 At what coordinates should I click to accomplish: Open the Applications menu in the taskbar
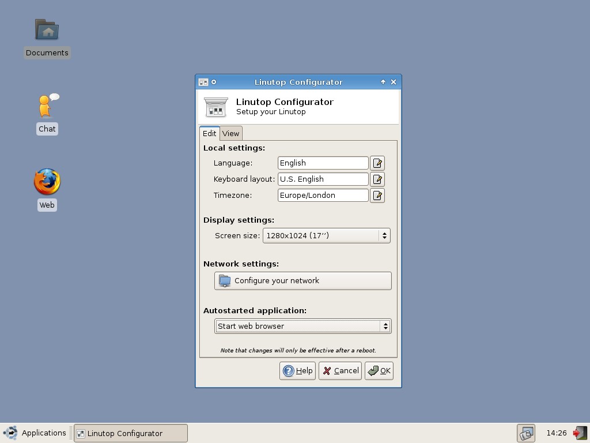pyautogui.click(x=35, y=433)
